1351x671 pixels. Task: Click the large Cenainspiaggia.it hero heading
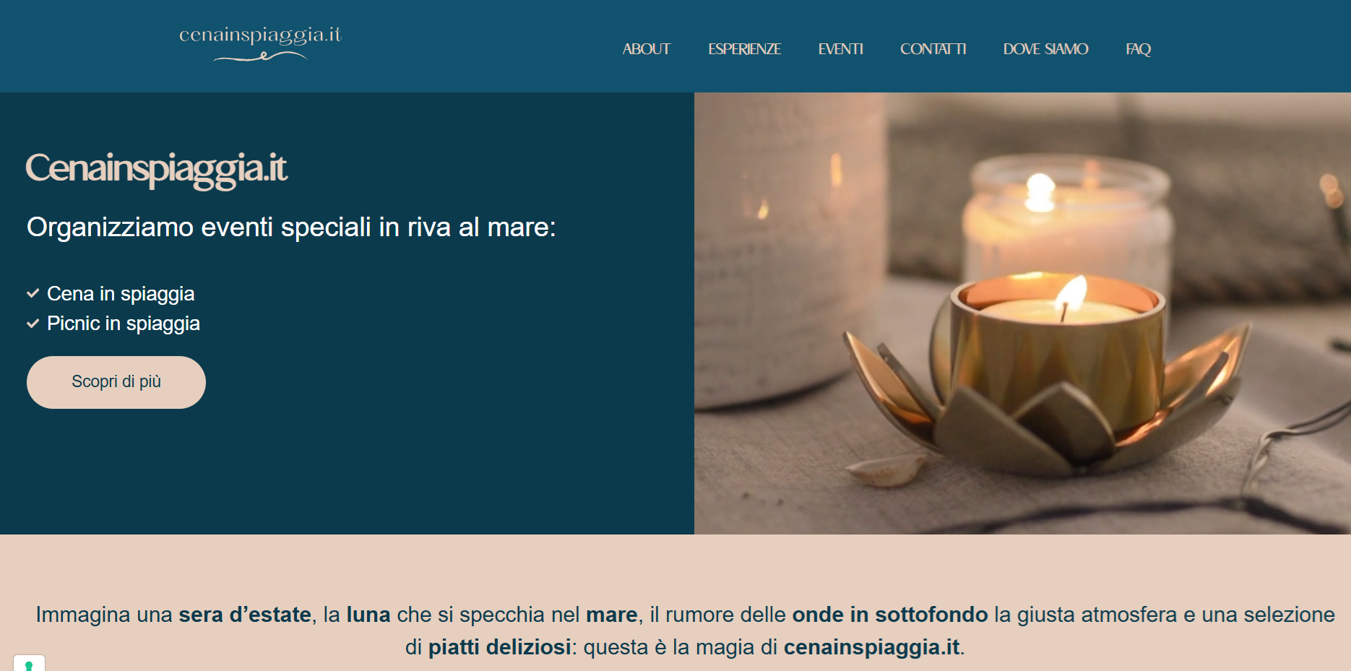click(156, 169)
